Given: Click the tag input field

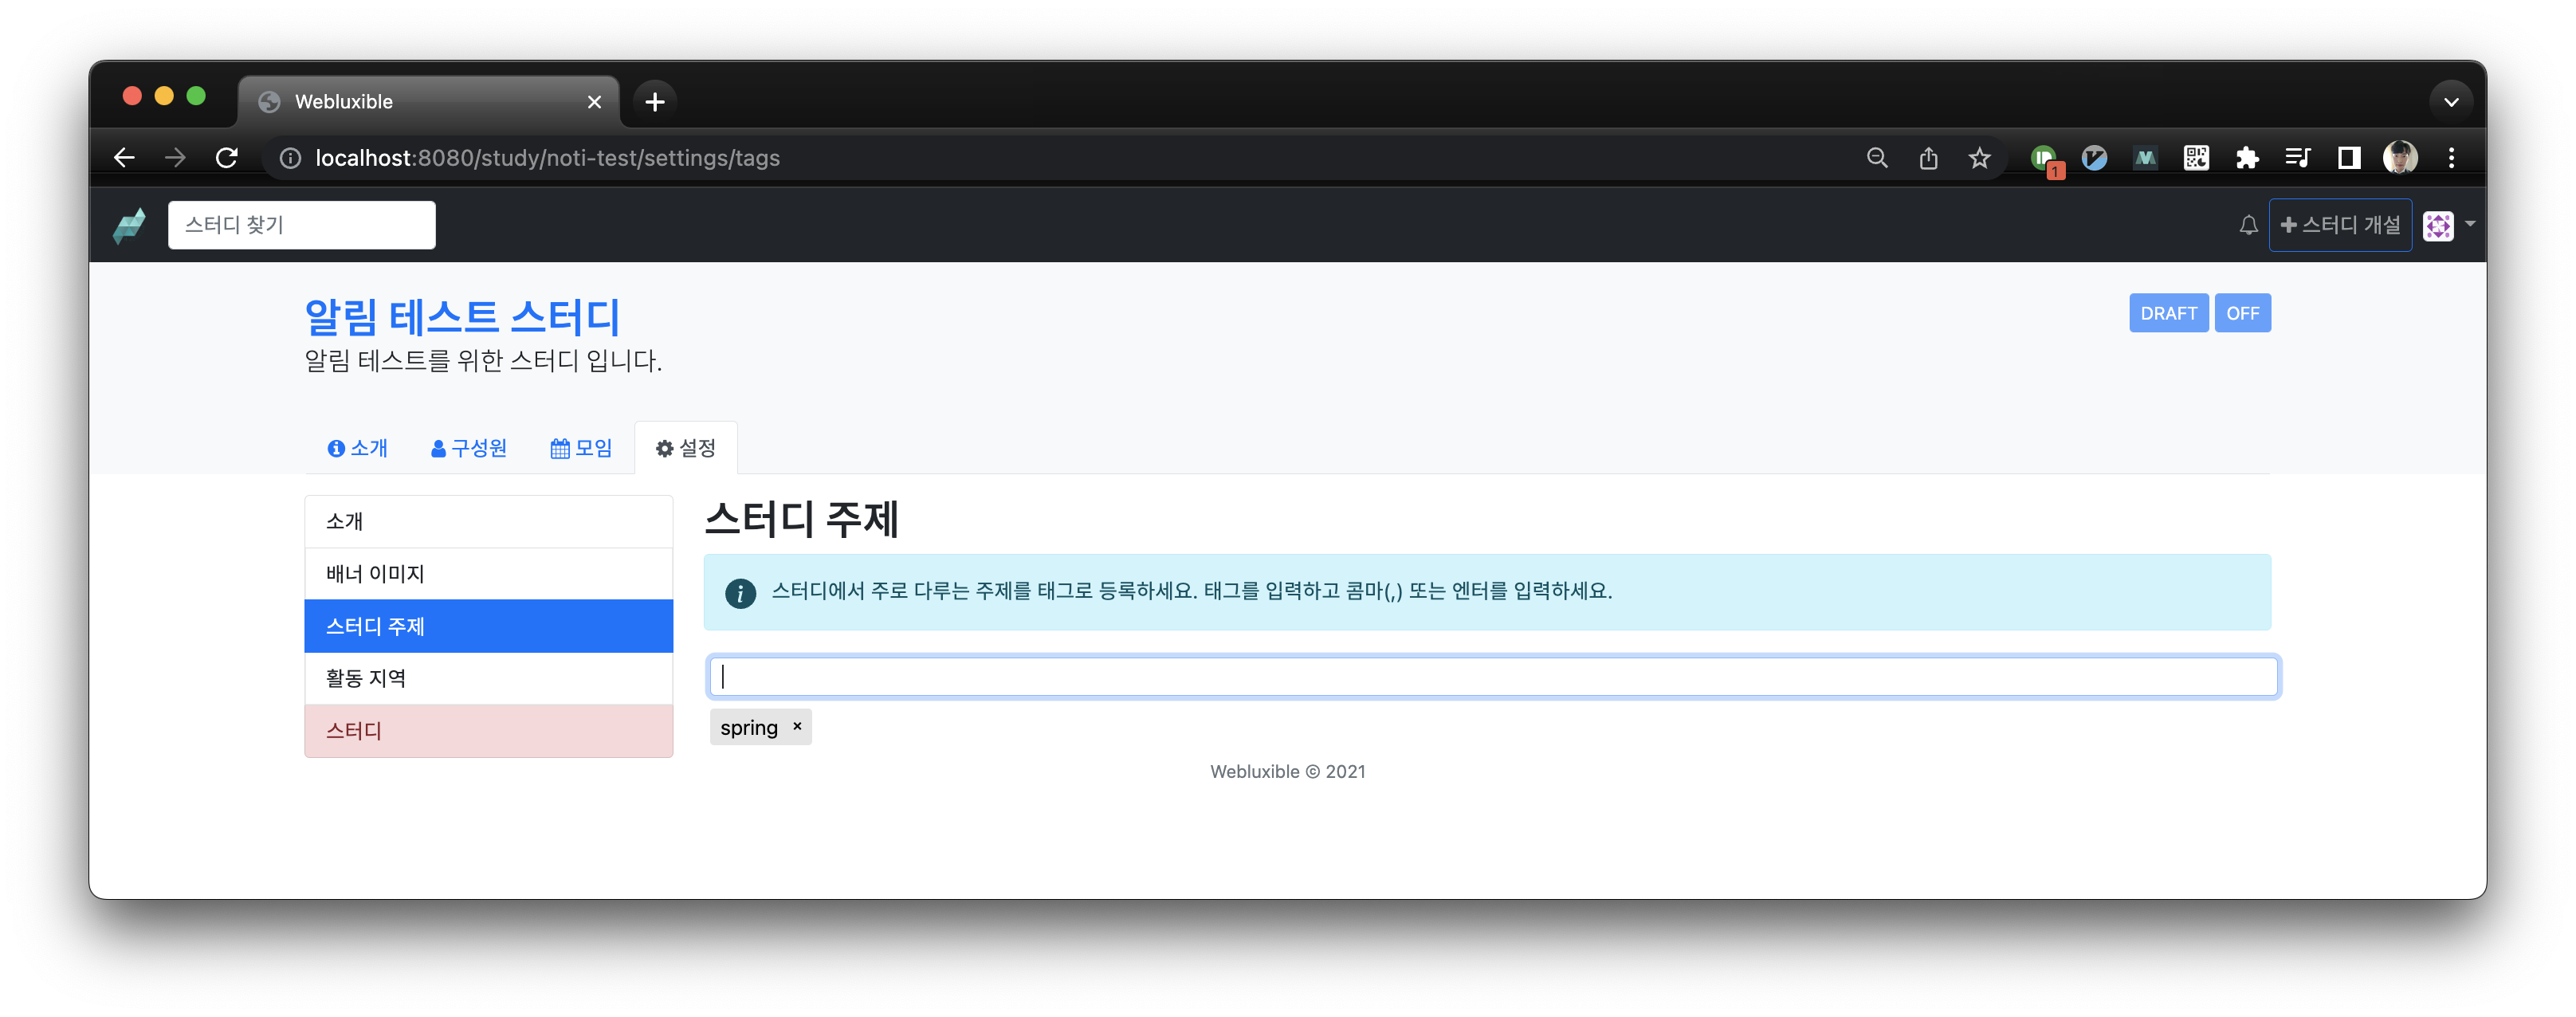Looking at the screenshot, I should pyautogui.click(x=1492, y=677).
